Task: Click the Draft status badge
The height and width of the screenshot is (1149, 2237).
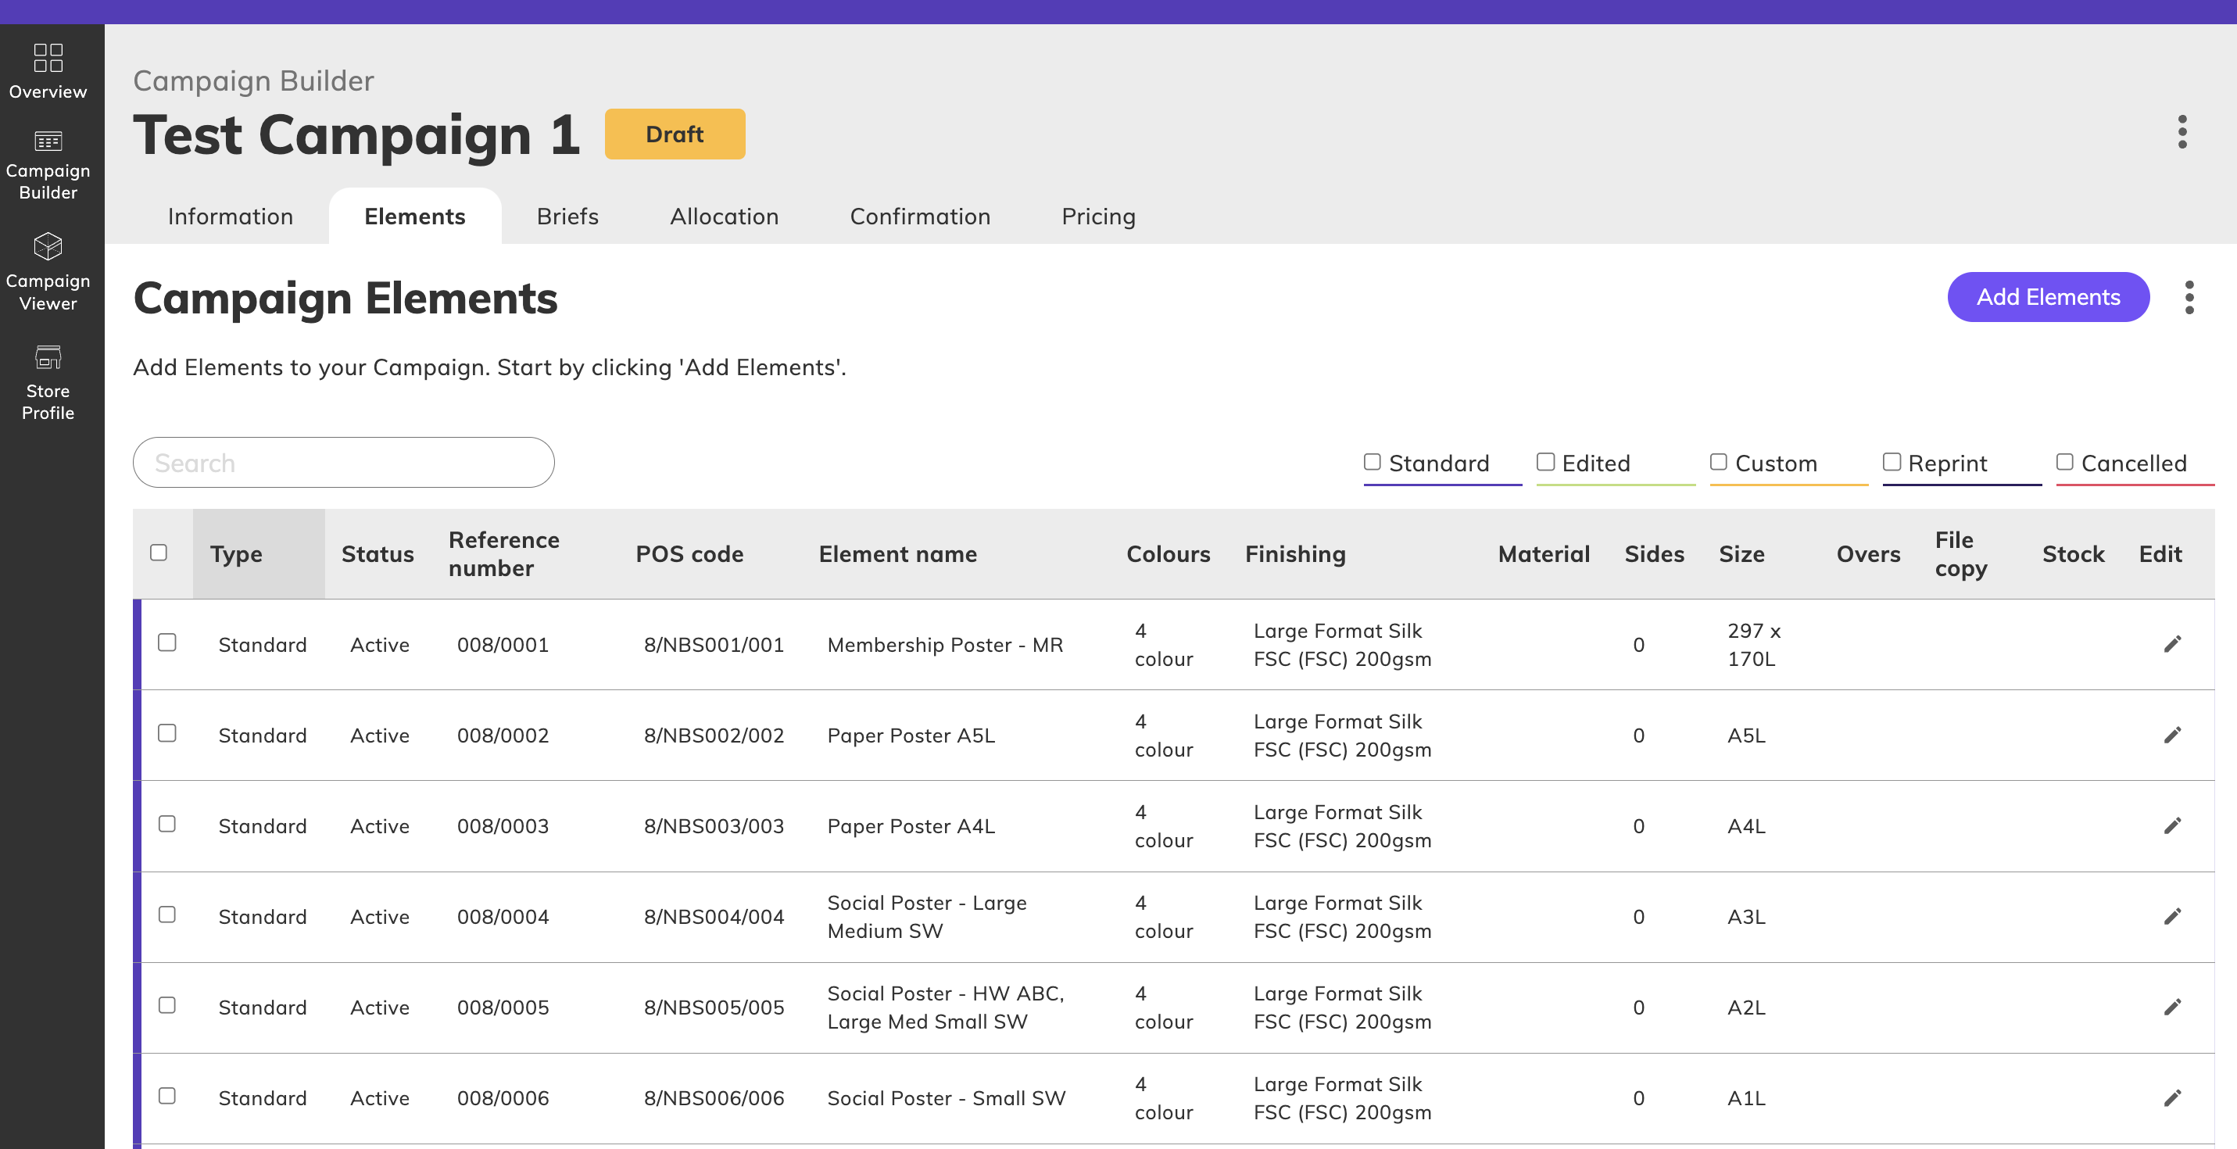Action: click(x=675, y=134)
